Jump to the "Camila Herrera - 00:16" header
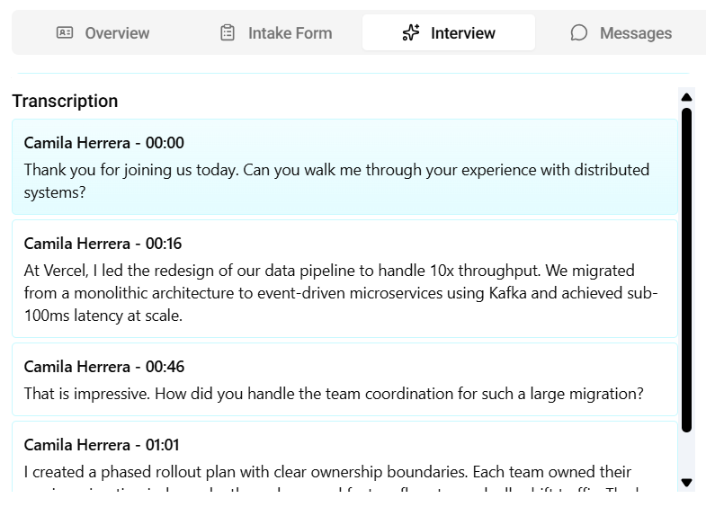 click(103, 244)
